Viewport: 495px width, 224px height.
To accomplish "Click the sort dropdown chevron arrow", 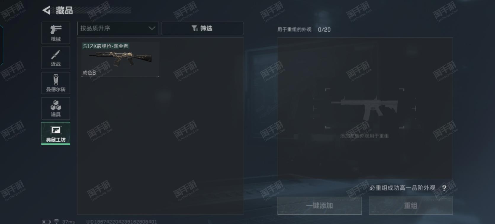I will pos(152,28).
